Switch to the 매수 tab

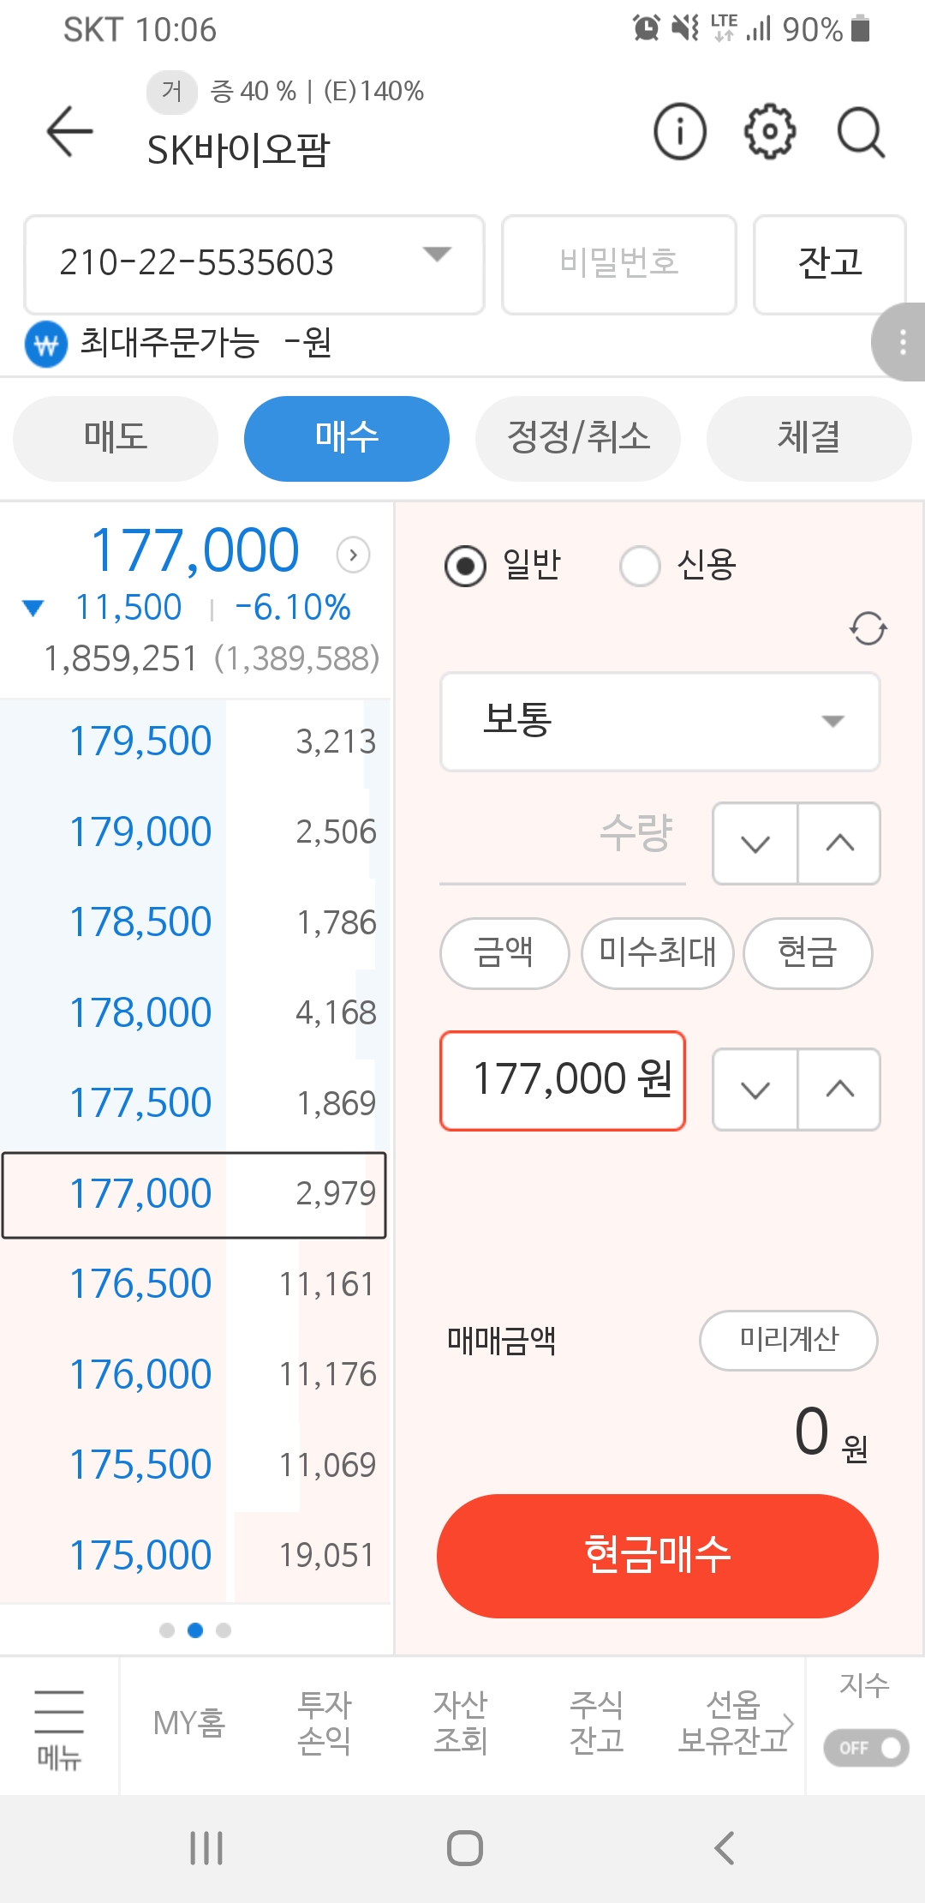[347, 439]
